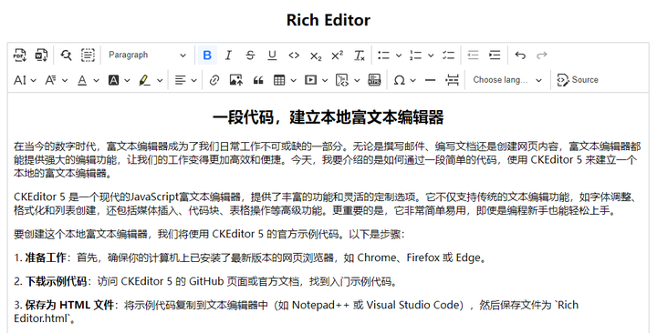The image size is (657, 333).
Task: Insert a bulleted list
Action: (383, 55)
